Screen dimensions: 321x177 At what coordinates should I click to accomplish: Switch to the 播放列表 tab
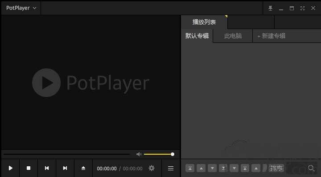click(x=204, y=22)
